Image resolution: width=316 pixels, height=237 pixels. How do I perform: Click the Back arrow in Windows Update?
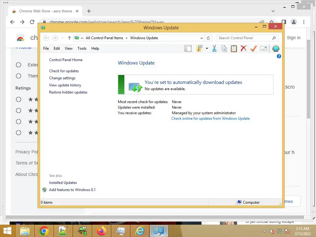point(46,38)
